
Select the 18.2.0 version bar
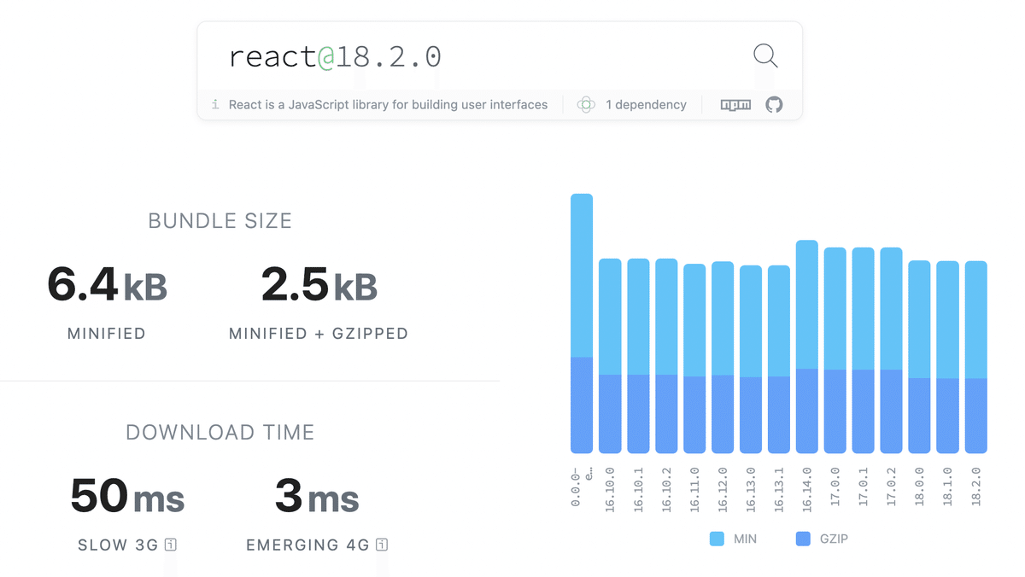point(976,357)
